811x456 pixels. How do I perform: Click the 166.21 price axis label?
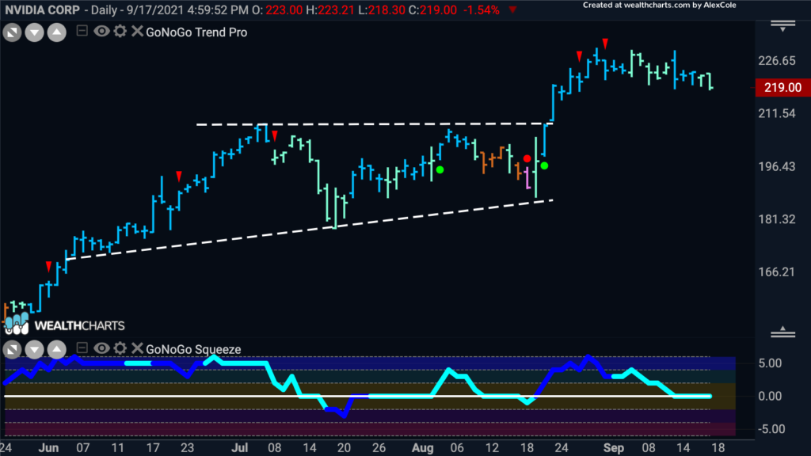(777, 272)
